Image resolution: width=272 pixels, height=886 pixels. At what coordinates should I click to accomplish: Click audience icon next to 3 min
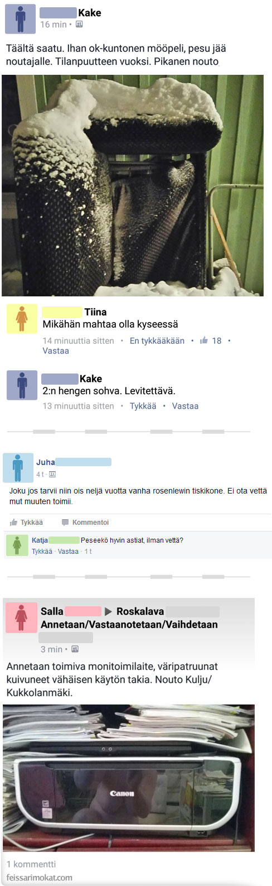point(75,649)
